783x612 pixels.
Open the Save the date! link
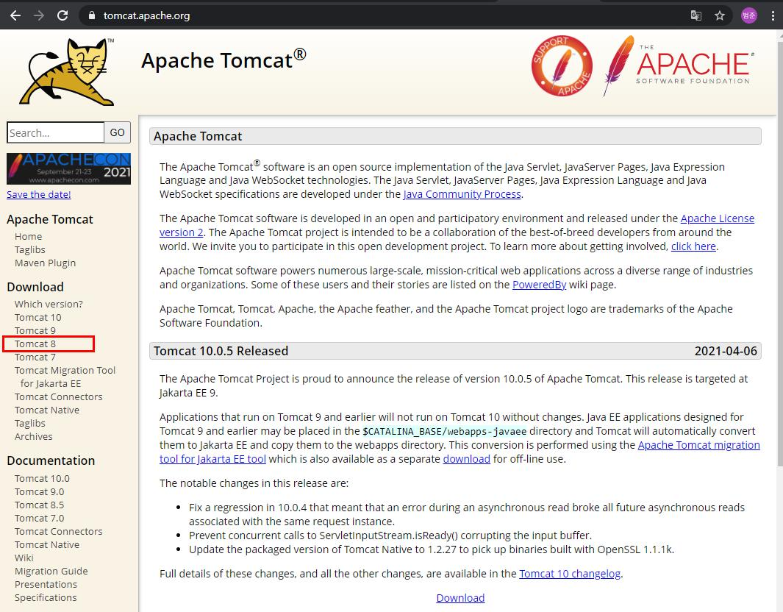[38, 194]
